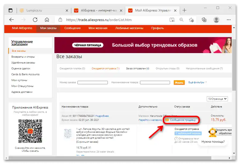Click the scroll-down arrow
The image size is (240, 164).
pos(234,153)
